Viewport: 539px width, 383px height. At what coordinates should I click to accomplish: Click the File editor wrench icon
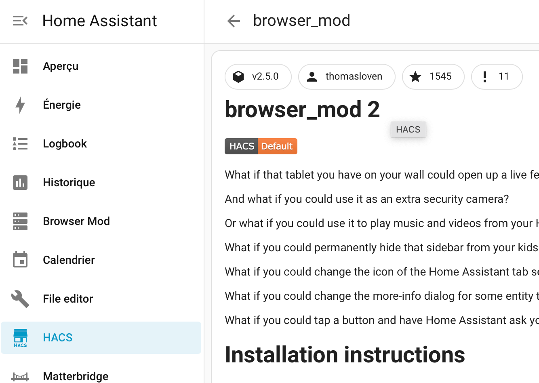point(20,299)
